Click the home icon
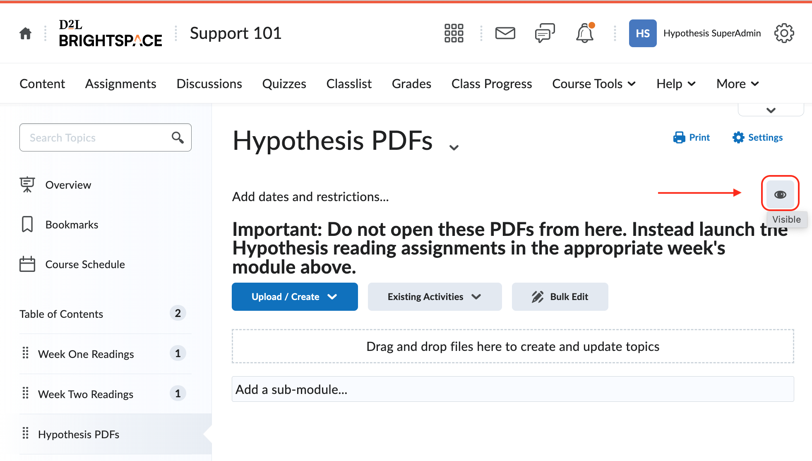The image size is (812, 461). 24,33
